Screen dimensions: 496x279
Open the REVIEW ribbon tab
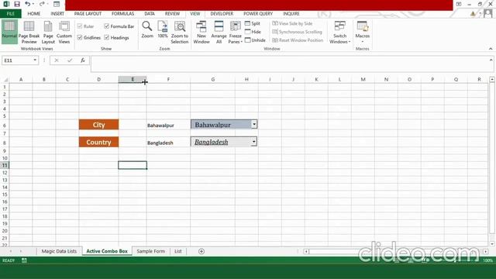coord(172,14)
